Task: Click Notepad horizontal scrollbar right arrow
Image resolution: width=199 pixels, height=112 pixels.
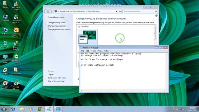Action: pos(164,91)
